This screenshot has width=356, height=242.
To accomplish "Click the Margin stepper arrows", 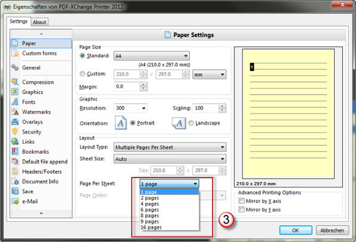I will click(x=143, y=87).
